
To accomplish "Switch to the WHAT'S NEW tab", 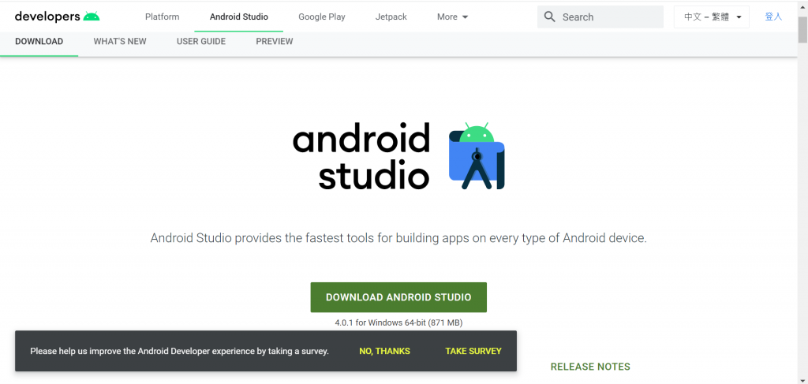I will [120, 42].
